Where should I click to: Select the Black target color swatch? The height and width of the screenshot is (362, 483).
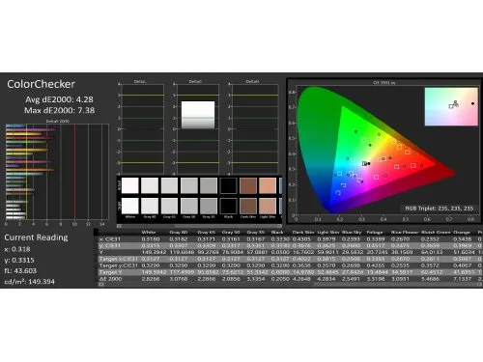[x=229, y=206]
